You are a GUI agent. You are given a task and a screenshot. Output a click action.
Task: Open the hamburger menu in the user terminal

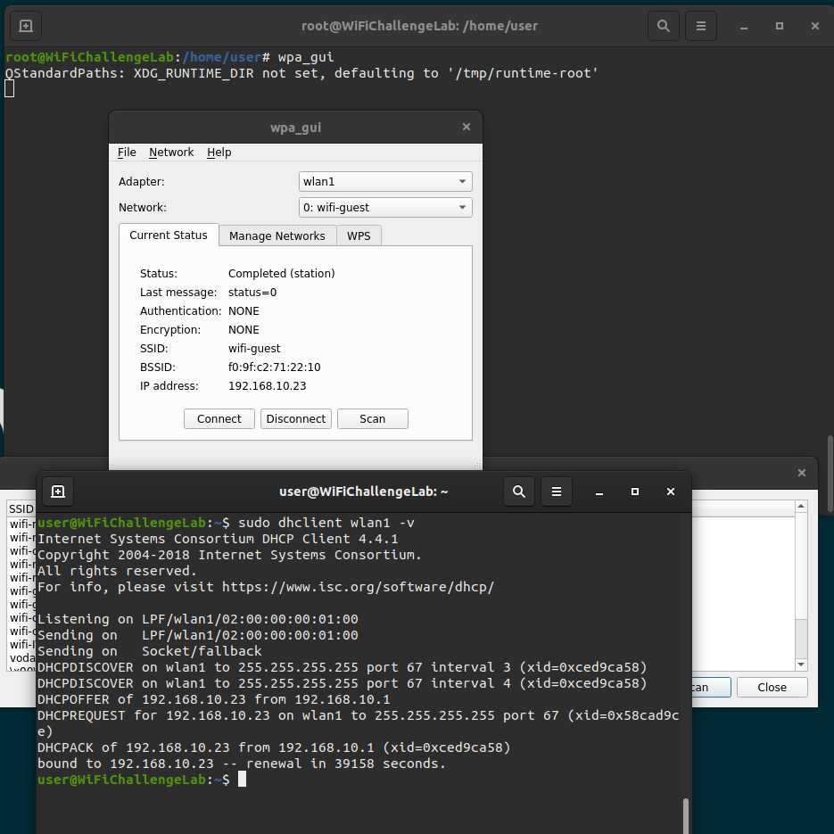(557, 491)
